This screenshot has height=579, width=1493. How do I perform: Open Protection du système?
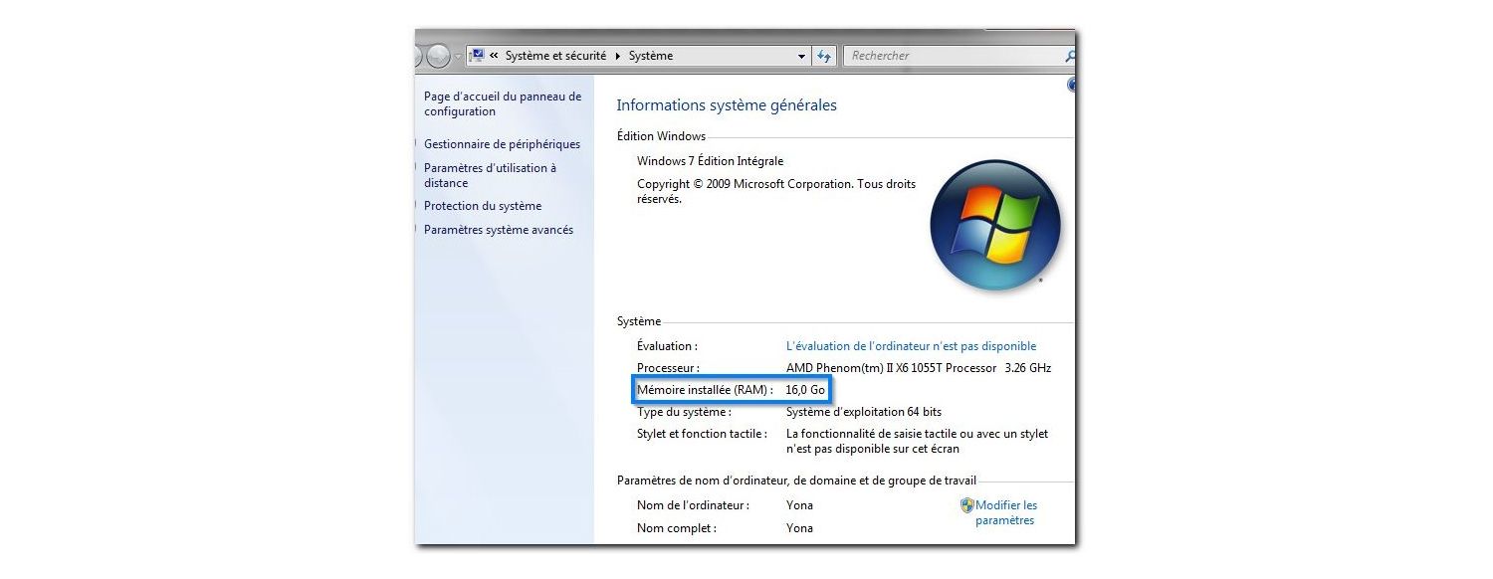click(483, 206)
